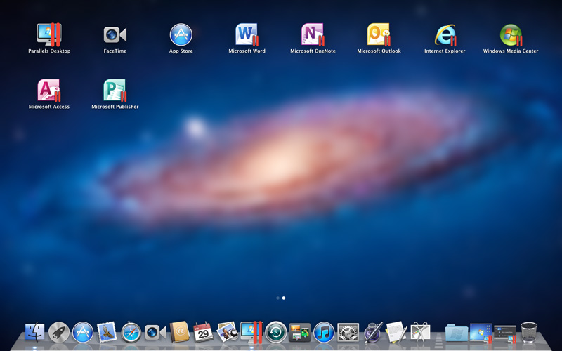Open the scissors Grab icon in the Dock
This screenshot has height=351, width=562.
420,331
